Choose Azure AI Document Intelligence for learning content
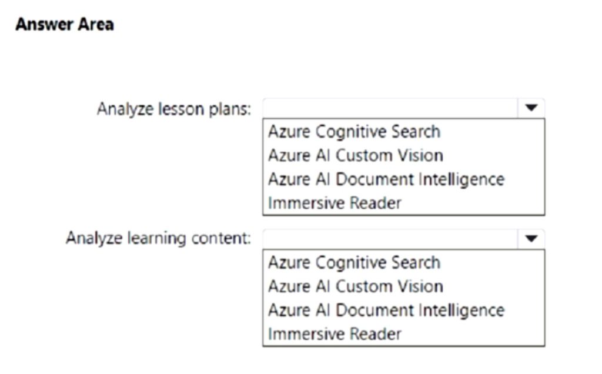The width and height of the screenshot is (602, 374). [x=385, y=310]
